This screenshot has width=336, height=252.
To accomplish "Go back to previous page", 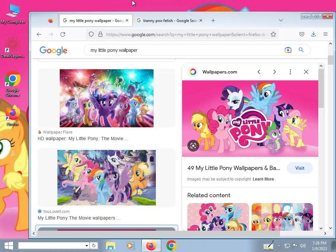I will (x=39, y=34).
